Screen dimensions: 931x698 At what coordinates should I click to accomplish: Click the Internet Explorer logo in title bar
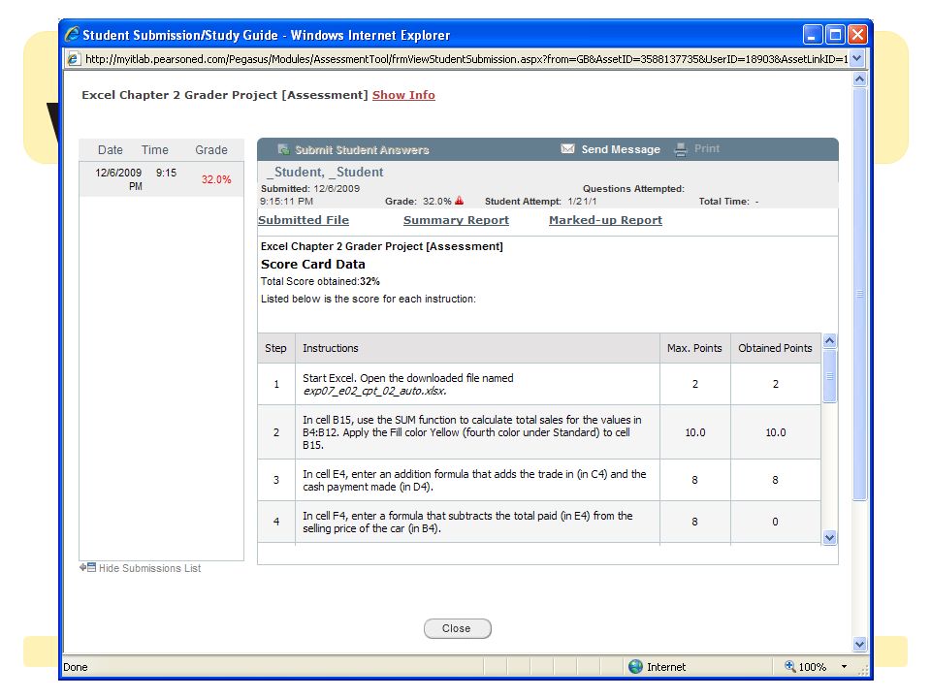[x=72, y=35]
